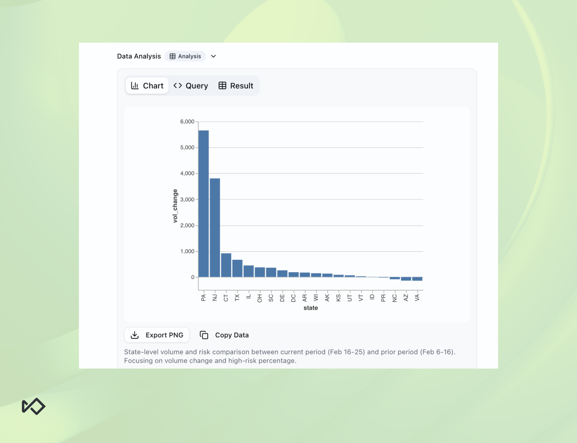This screenshot has width=577, height=443.
Task: Select the IL bar in the chart
Action: coord(249,272)
